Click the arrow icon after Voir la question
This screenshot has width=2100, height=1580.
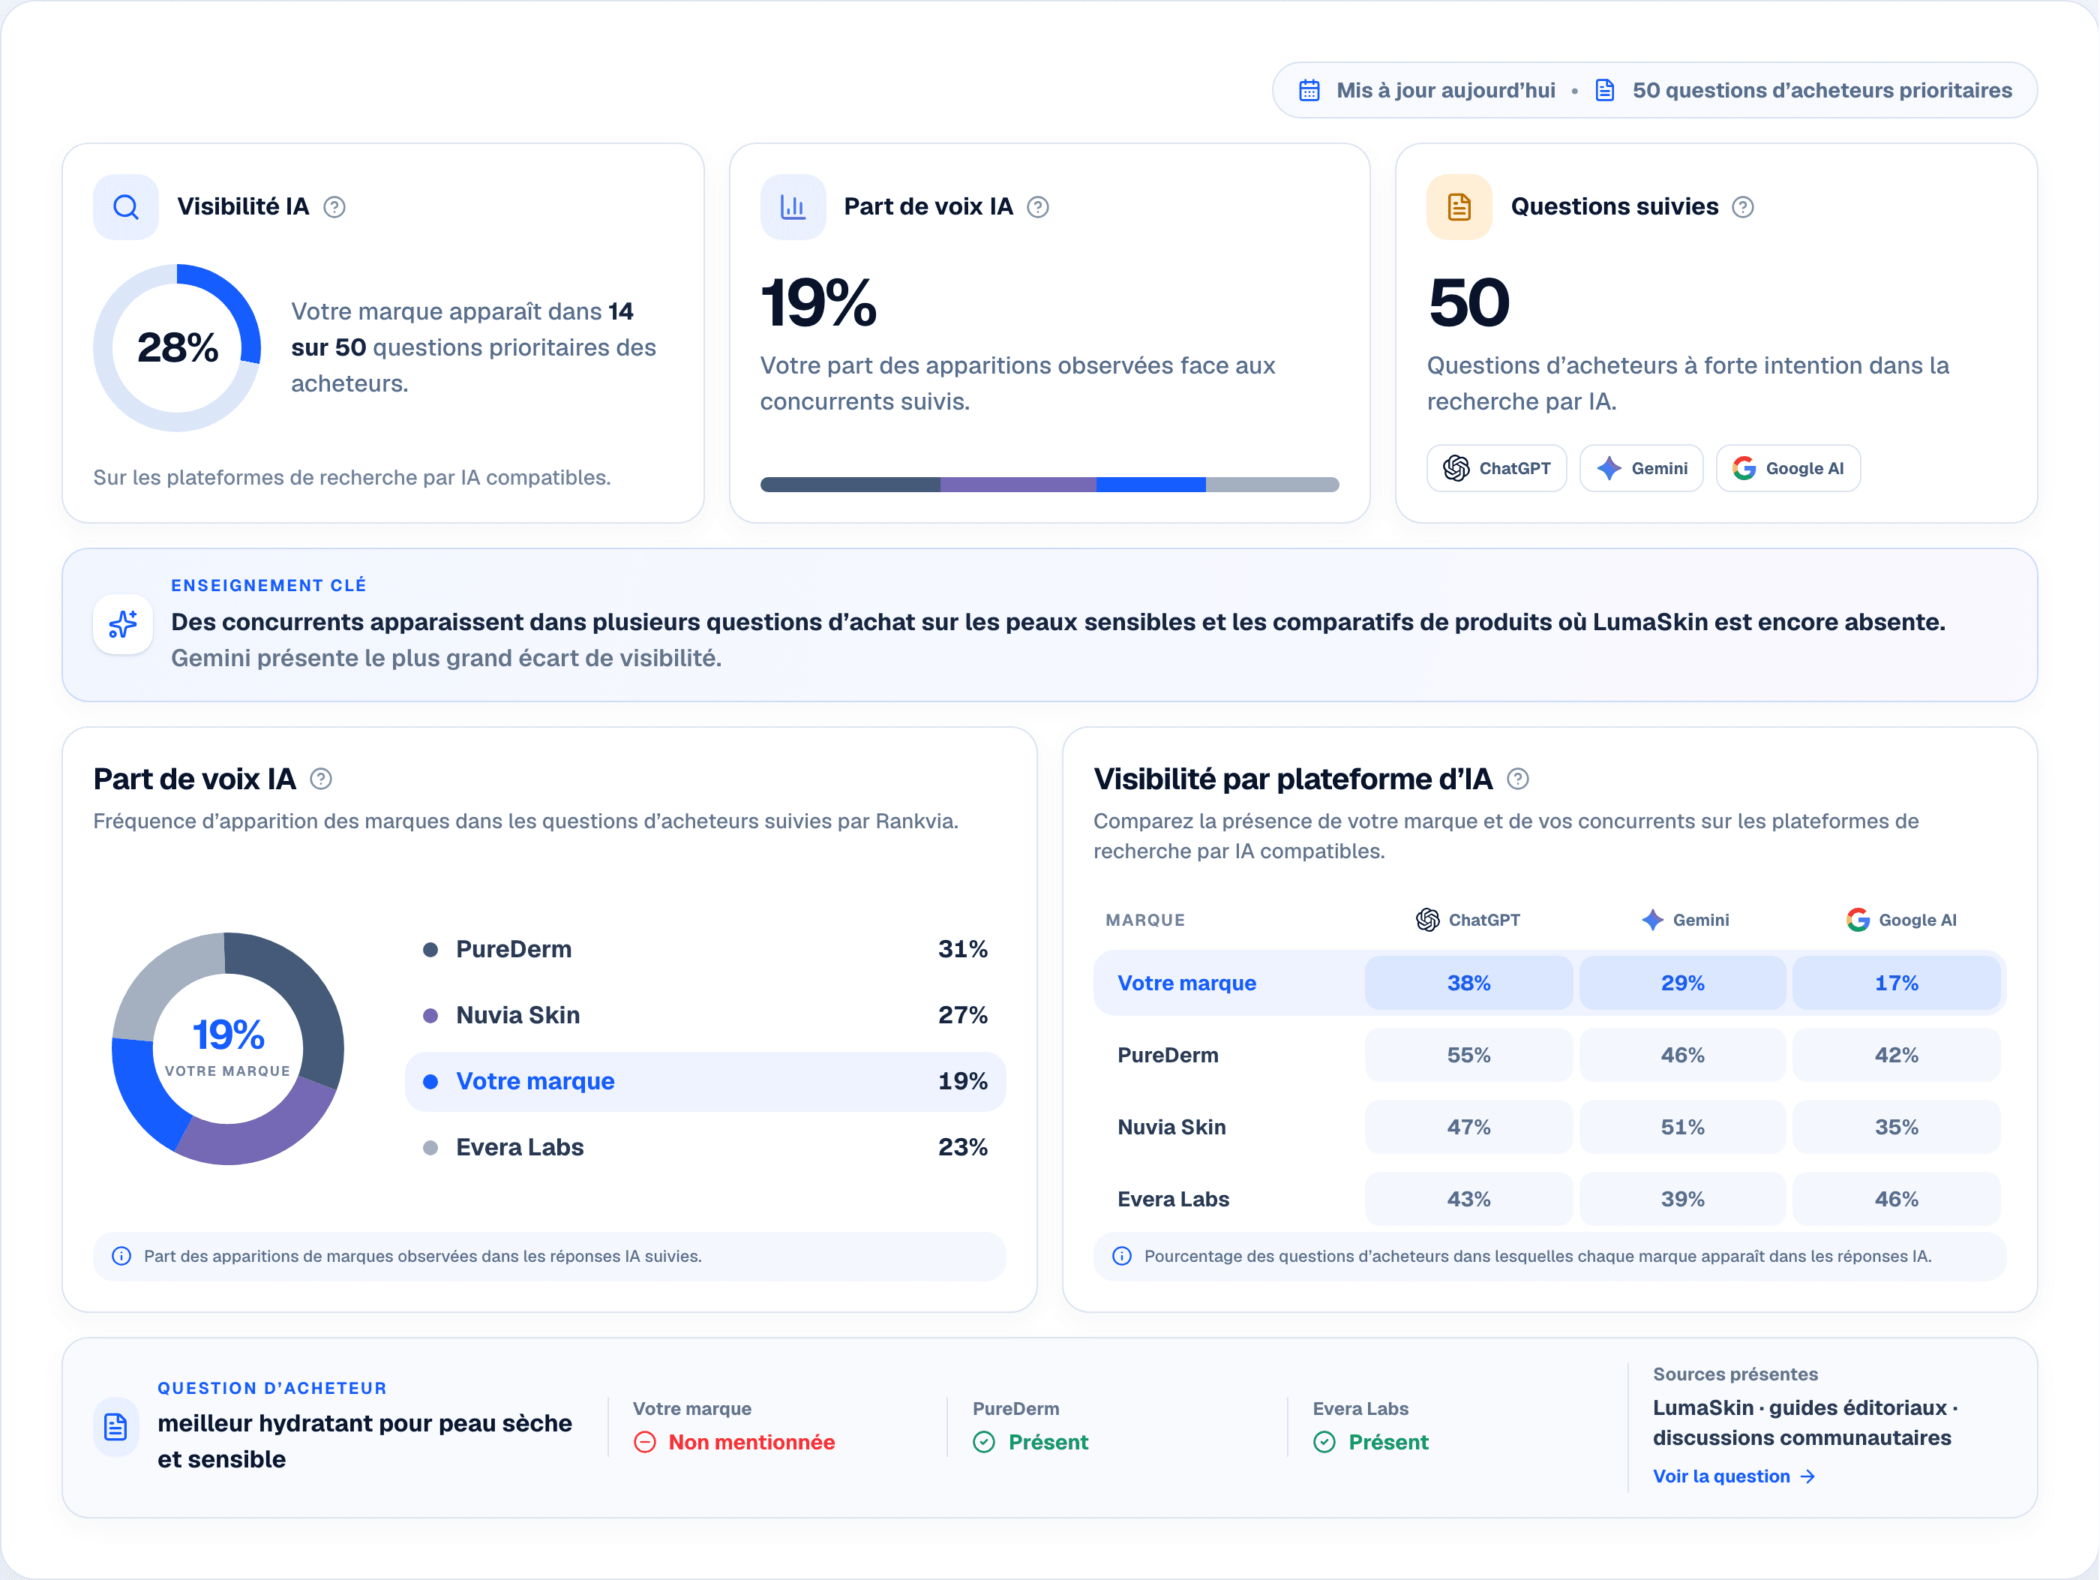point(1807,1476)
